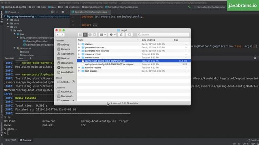Focus the Finder search field

click(x=163, y=35)
